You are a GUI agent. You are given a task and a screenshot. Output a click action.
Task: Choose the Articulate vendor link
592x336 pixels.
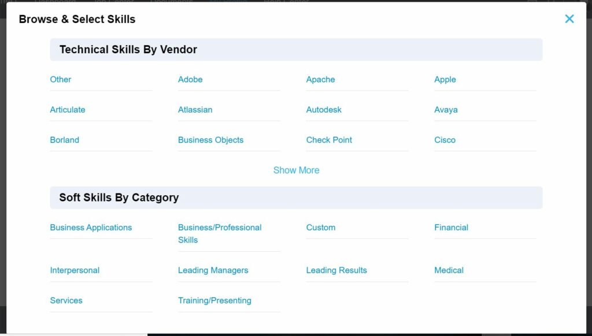[68, 109]
